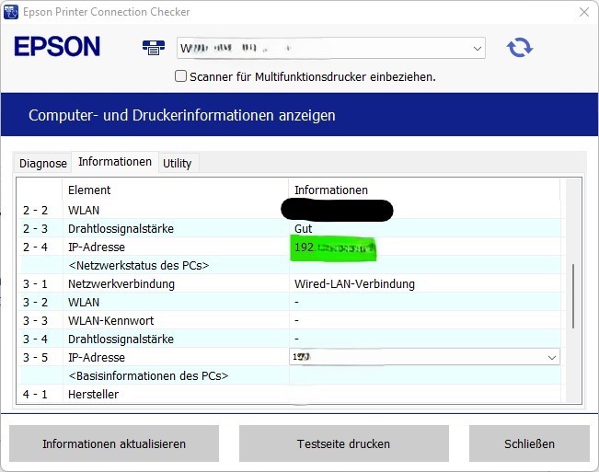
Task: Click the Informationen column header
Action: pyautogui.click(x=331, y=190)
